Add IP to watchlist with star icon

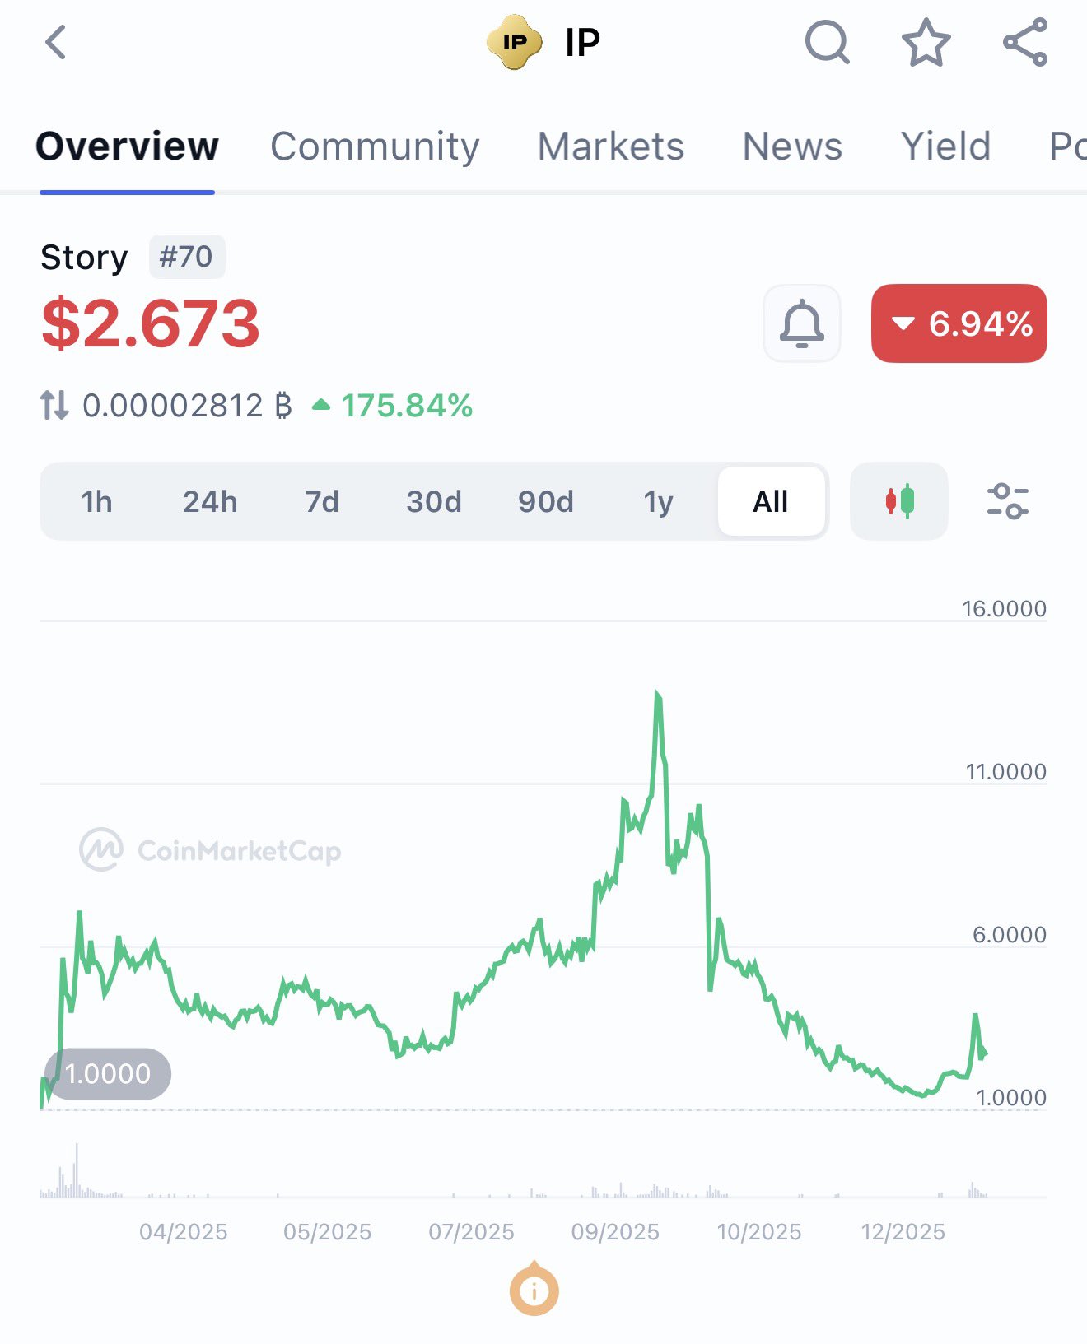pyautogui.click(x=926, y=43)
